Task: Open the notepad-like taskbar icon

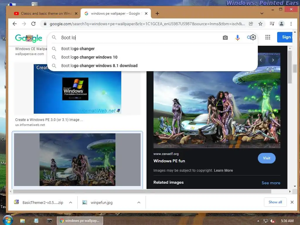Action: 36,221
